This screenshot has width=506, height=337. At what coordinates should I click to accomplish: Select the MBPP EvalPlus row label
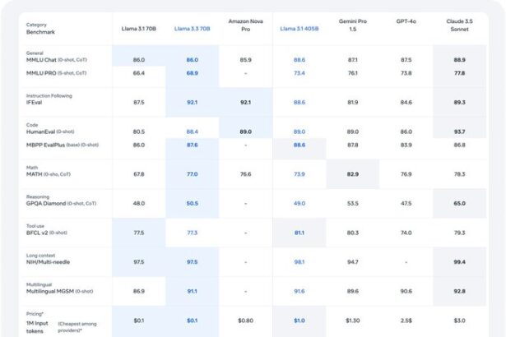coord(63,145)
